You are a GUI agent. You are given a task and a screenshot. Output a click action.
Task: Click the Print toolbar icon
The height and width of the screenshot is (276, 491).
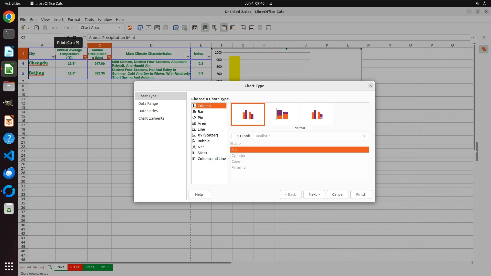(x=45, y=28)
